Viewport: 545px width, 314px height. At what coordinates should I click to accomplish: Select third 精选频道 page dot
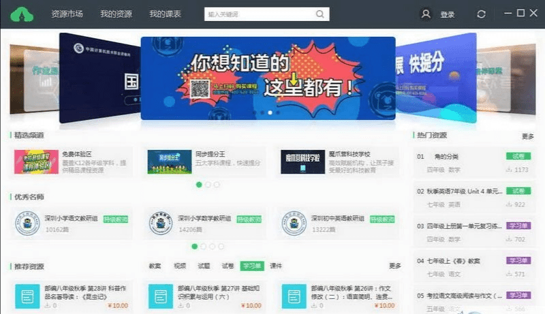coord(217,185)
